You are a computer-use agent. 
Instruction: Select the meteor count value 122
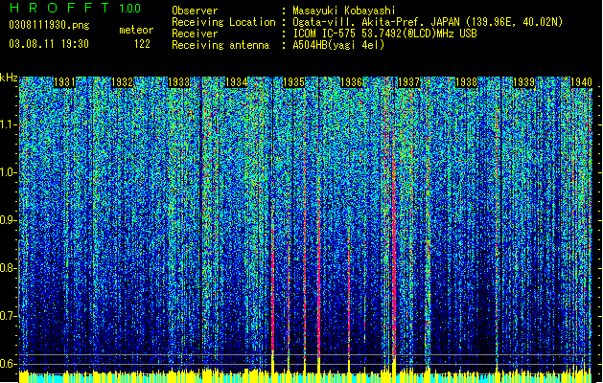142,44
